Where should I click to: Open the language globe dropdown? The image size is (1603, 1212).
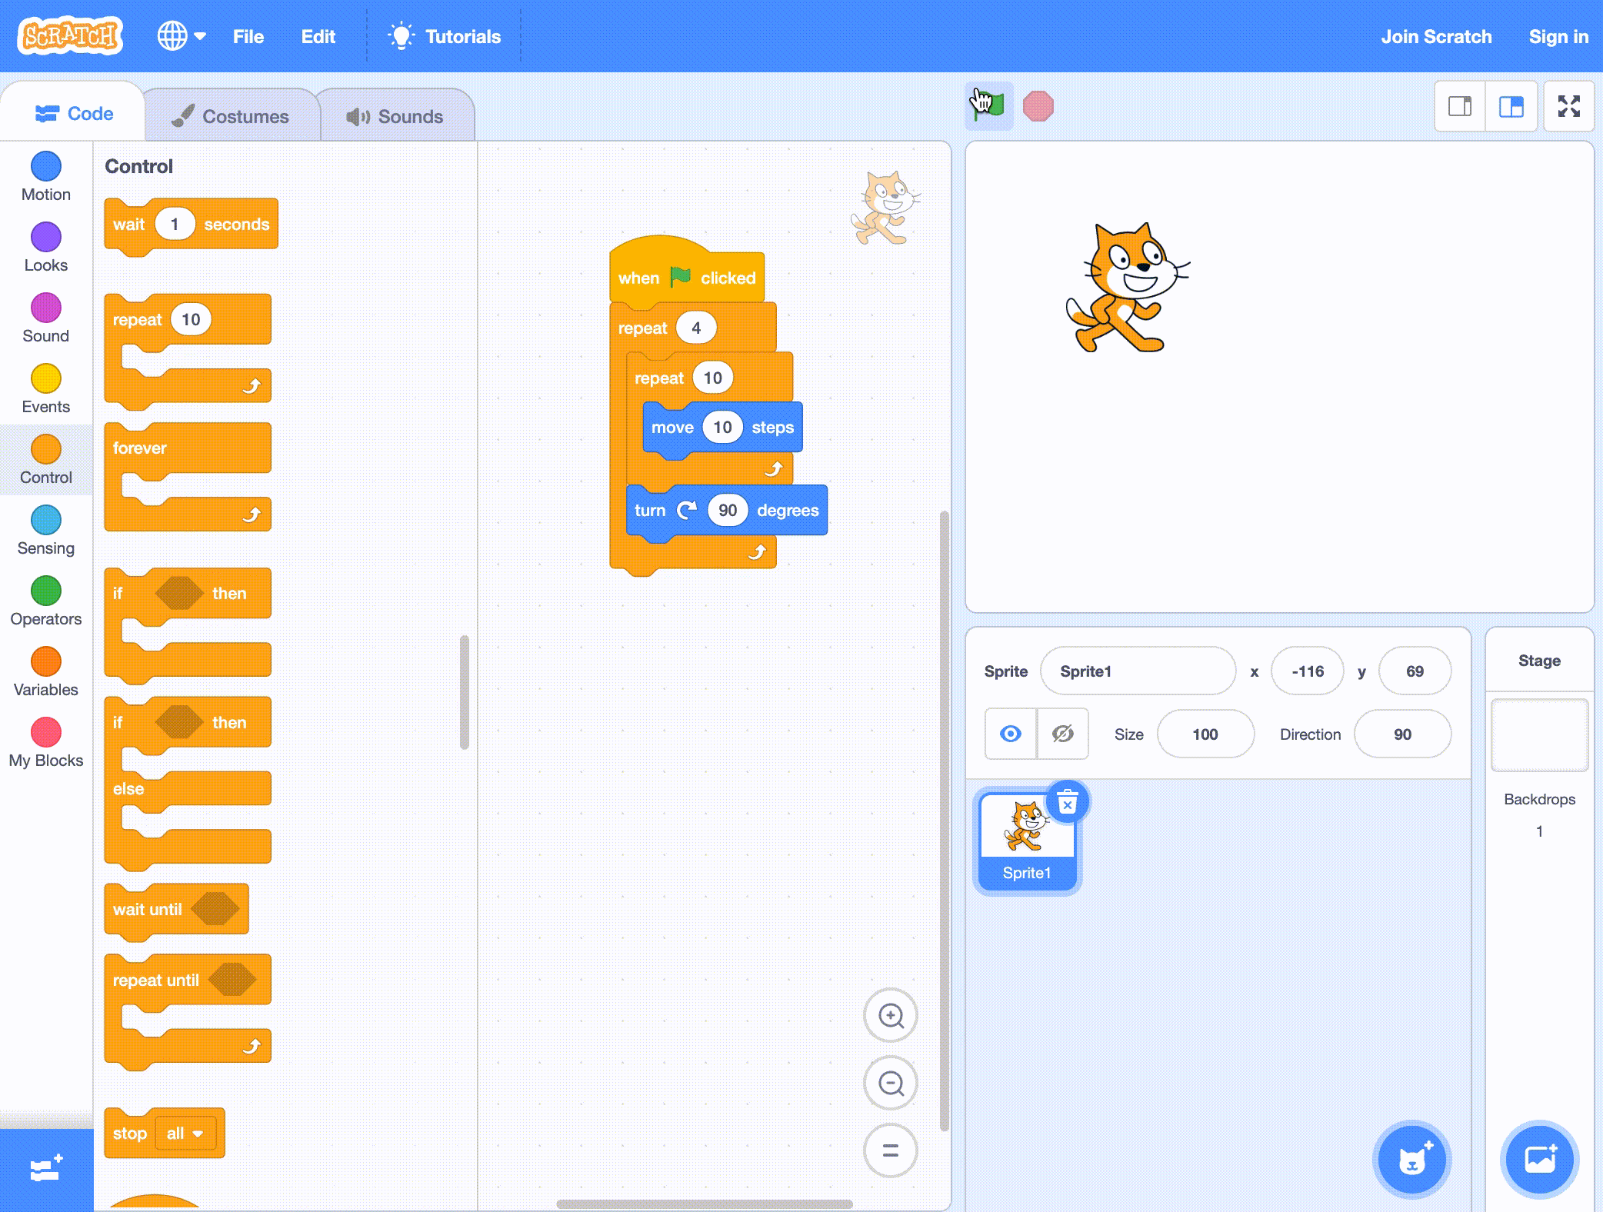182,36
